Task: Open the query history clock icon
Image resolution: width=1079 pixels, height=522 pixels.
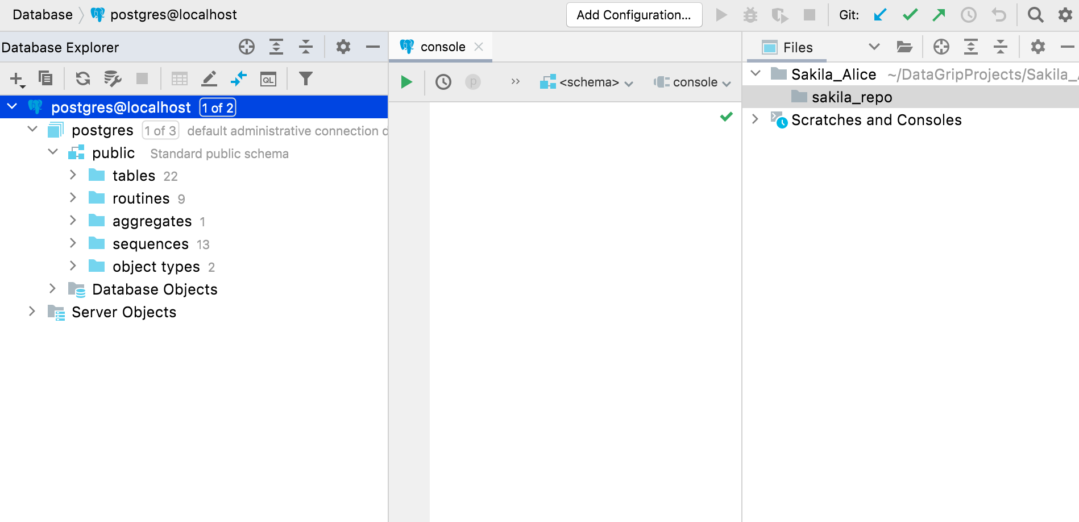Action: tap(443, 82)
